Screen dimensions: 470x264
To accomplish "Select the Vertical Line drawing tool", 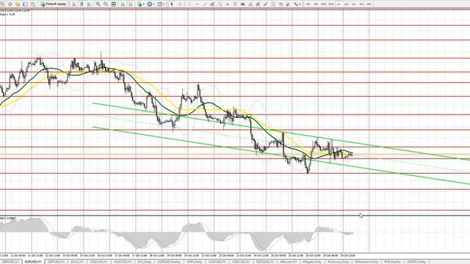I will point(189,4).
